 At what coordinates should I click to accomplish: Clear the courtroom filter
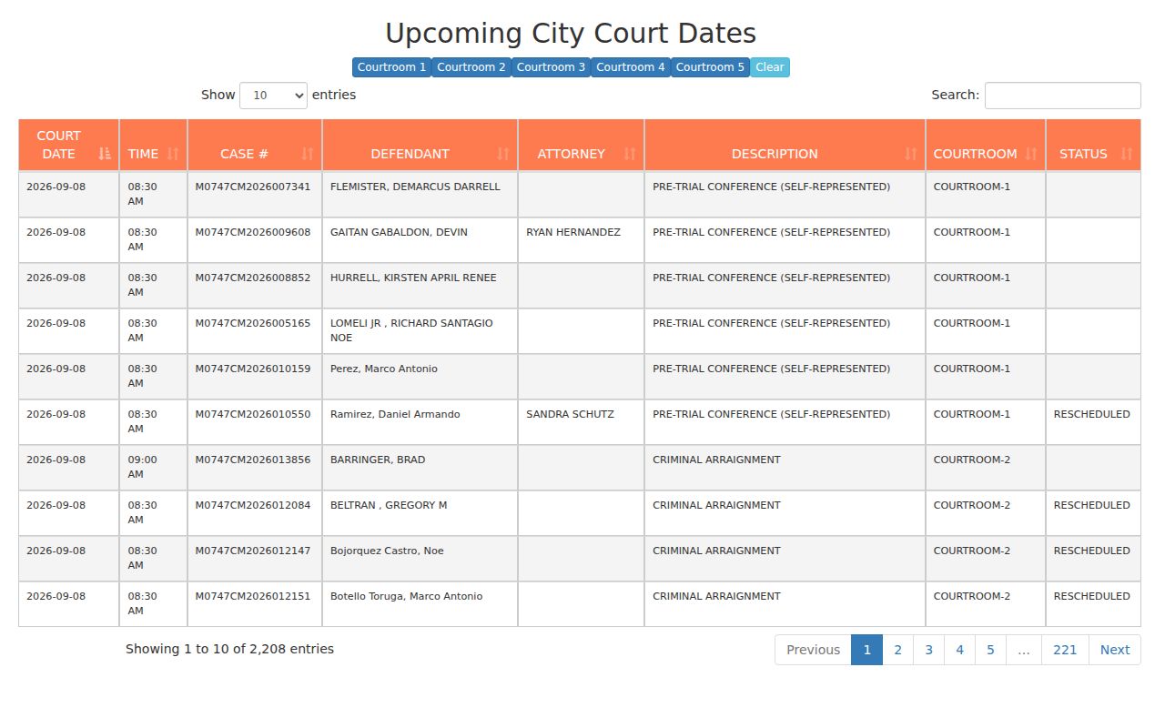coord(770,67)
